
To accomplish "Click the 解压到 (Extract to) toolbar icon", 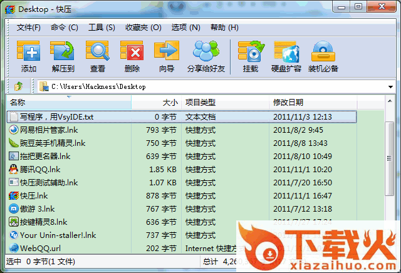I will click(63, 51).
